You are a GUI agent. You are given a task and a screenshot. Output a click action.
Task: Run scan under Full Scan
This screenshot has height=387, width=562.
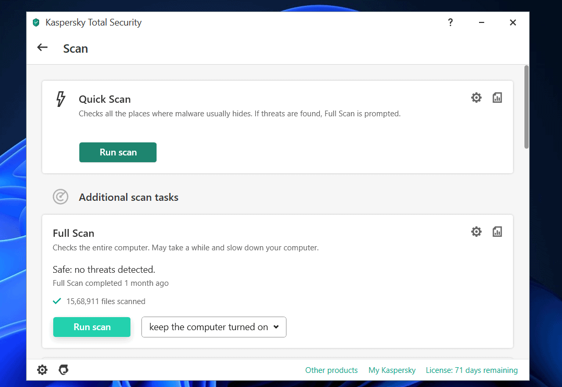point(92,327)
